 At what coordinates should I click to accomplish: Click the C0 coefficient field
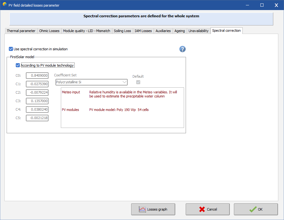(37, 75)
